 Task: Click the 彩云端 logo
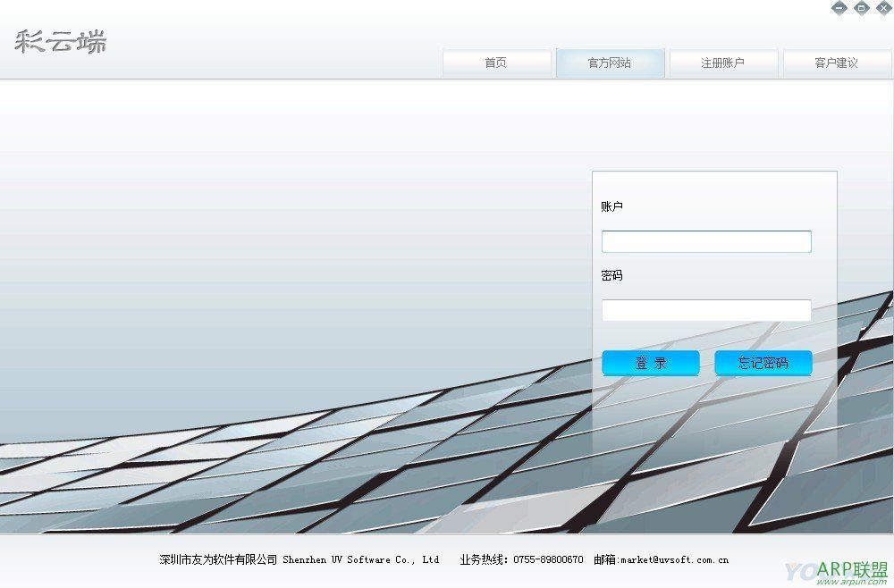[60, 41]
